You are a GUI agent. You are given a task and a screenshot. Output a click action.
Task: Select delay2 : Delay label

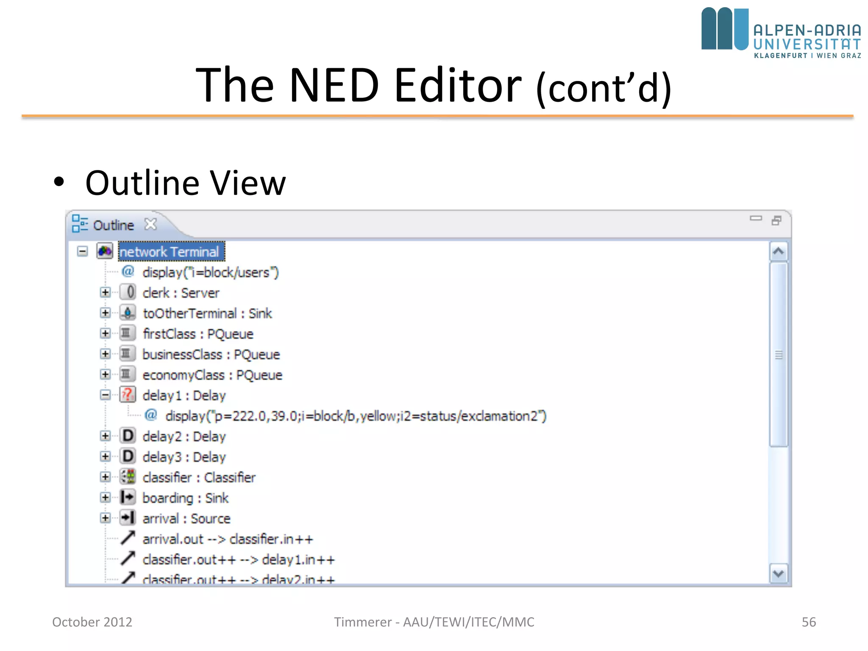click(184, 437)
